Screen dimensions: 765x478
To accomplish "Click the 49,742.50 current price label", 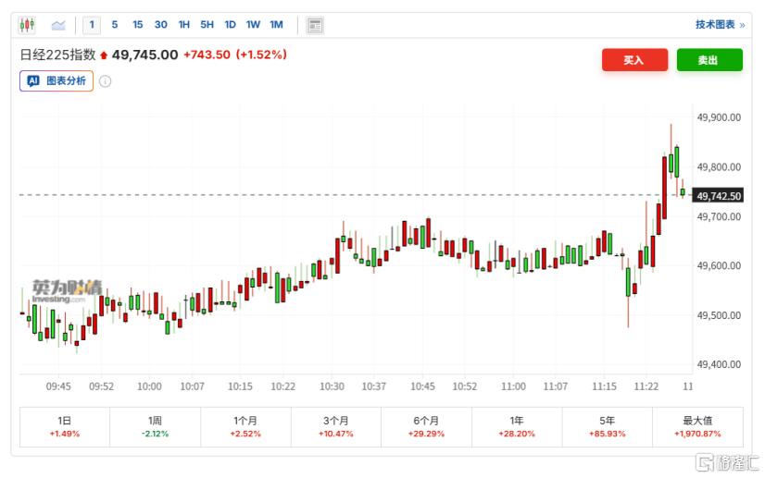I will (x=719, y=196).
